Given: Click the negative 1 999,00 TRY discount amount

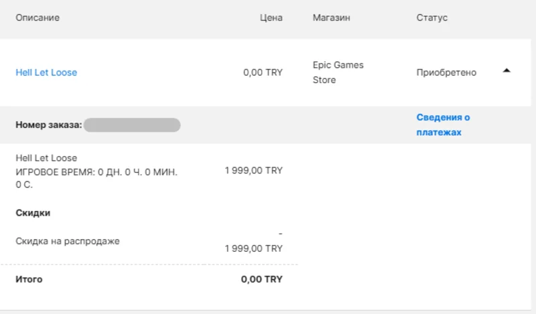Looking at the screenshot, I should pyautogui.click(x=254, y=248).
